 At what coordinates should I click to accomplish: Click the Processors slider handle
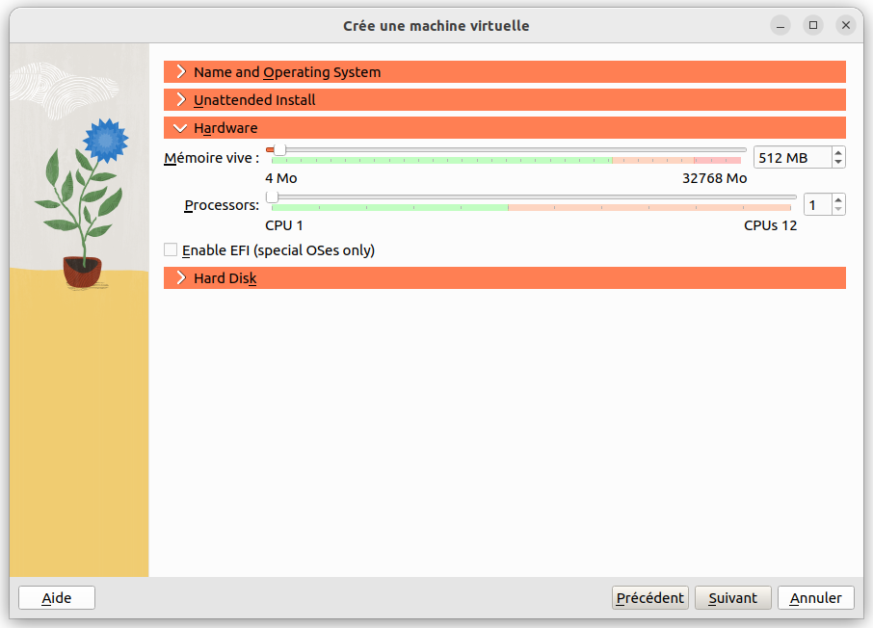273,196
